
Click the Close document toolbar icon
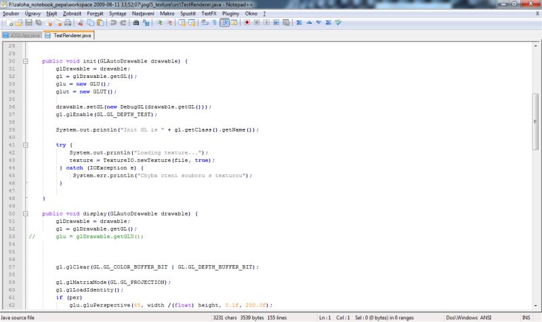coord(48,22)
